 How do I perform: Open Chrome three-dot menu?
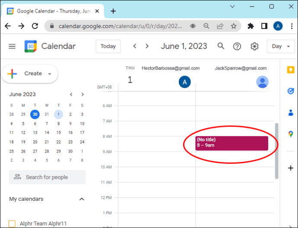pos(292,26)
